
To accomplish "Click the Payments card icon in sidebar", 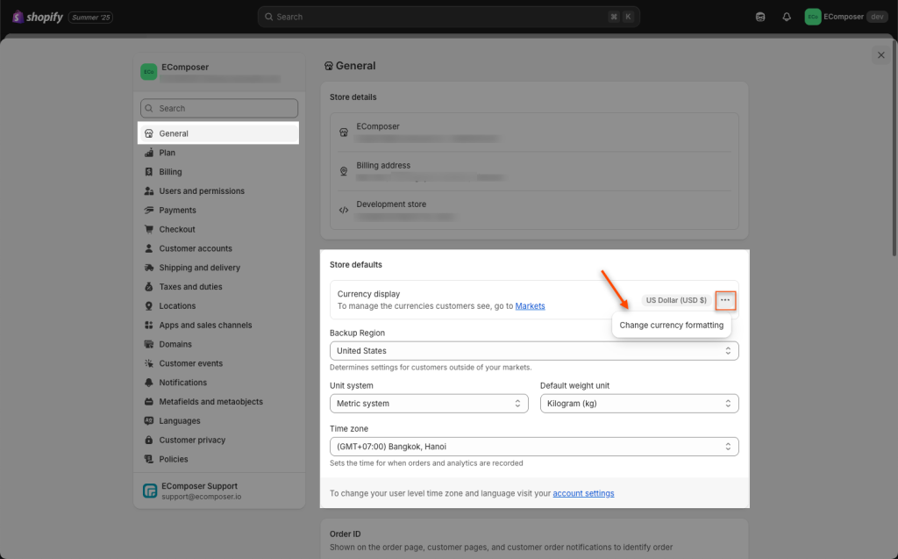I will click(x=149, y=211).
